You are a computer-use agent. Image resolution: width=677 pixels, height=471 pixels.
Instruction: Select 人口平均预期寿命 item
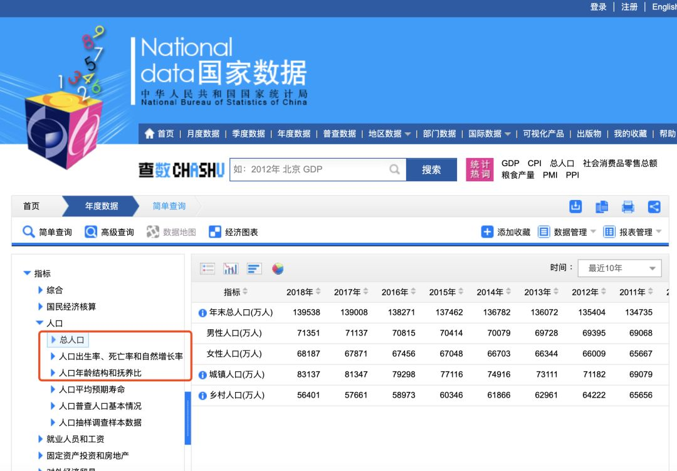click(x=92, y=389)
